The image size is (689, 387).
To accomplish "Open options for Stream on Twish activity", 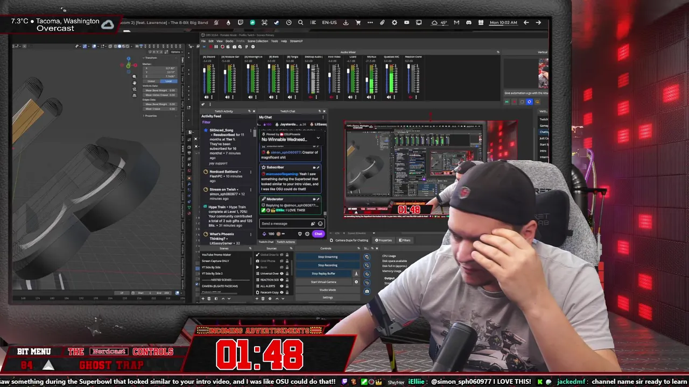I will [x=251, y=190].
